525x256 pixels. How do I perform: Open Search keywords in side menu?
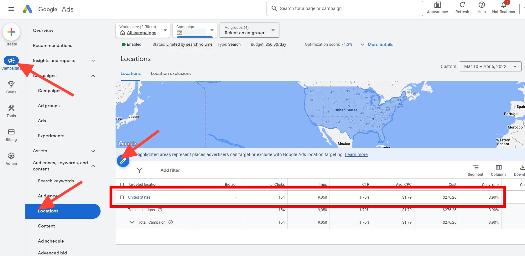(56, 181)
